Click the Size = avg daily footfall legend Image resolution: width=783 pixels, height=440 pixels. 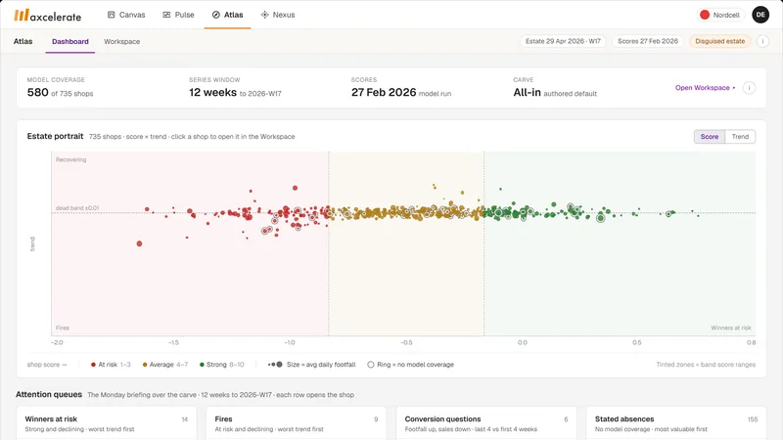pos(311,365)
